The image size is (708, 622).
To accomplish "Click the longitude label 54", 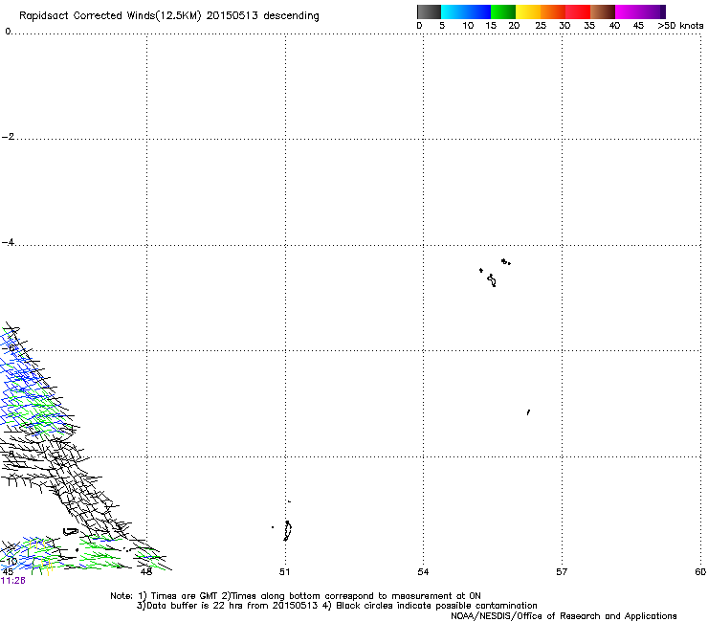I will coord(423,572).
